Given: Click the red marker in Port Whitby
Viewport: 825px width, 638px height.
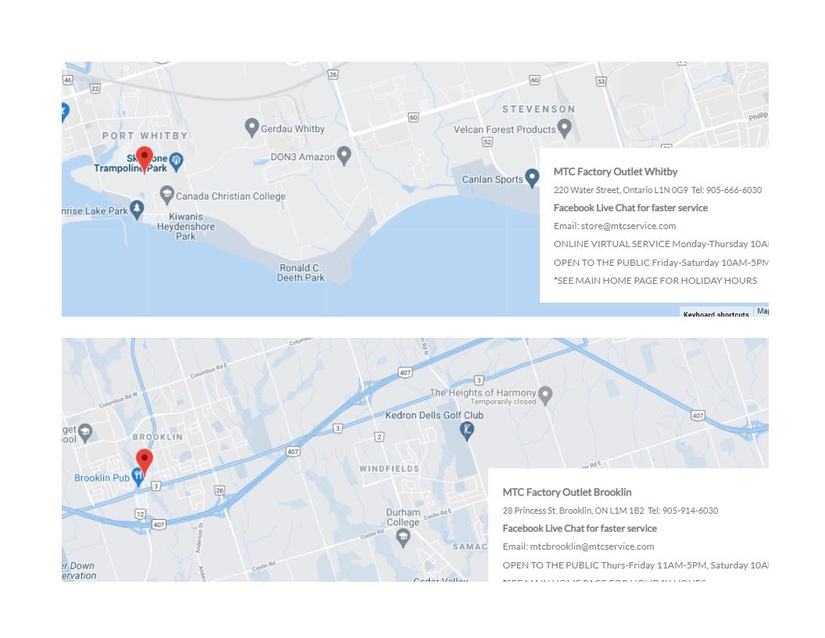Looking at the screenshot, I should click(145, 159).
